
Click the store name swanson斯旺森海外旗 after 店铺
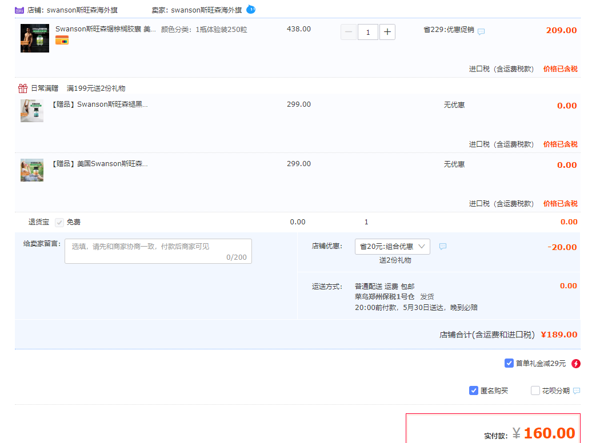pos(82,10)
